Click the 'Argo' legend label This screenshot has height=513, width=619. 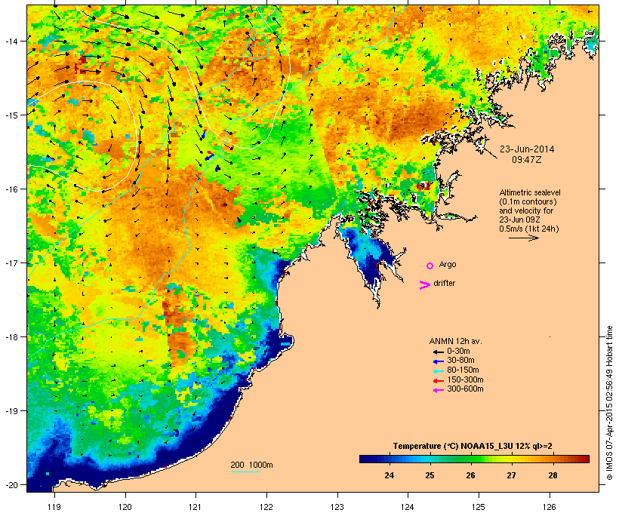point(448,265)
